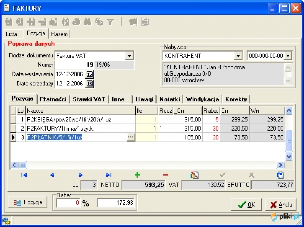Open the Korekty tab
This screenshot has height=227, width=304.
click(x=236, y=99)
